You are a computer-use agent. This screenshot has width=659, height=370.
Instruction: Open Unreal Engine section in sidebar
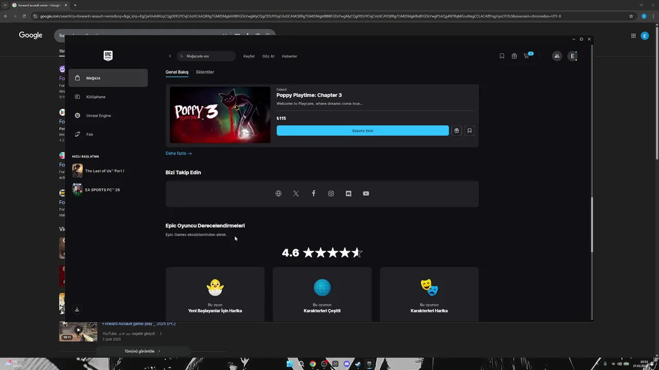(x=108, y=116)
